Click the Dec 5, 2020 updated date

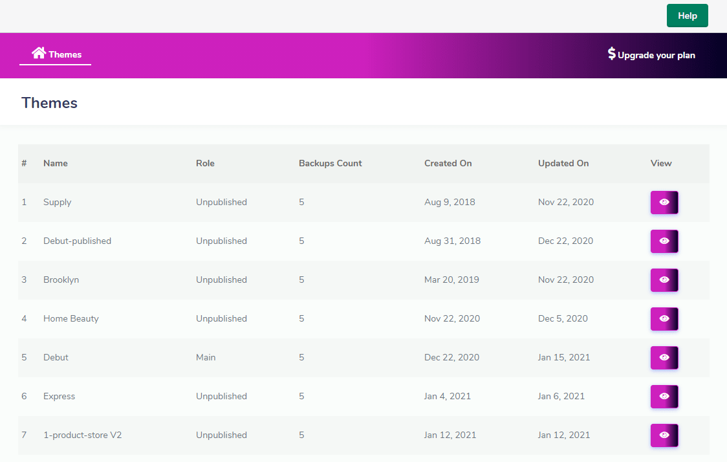point(563,318)
